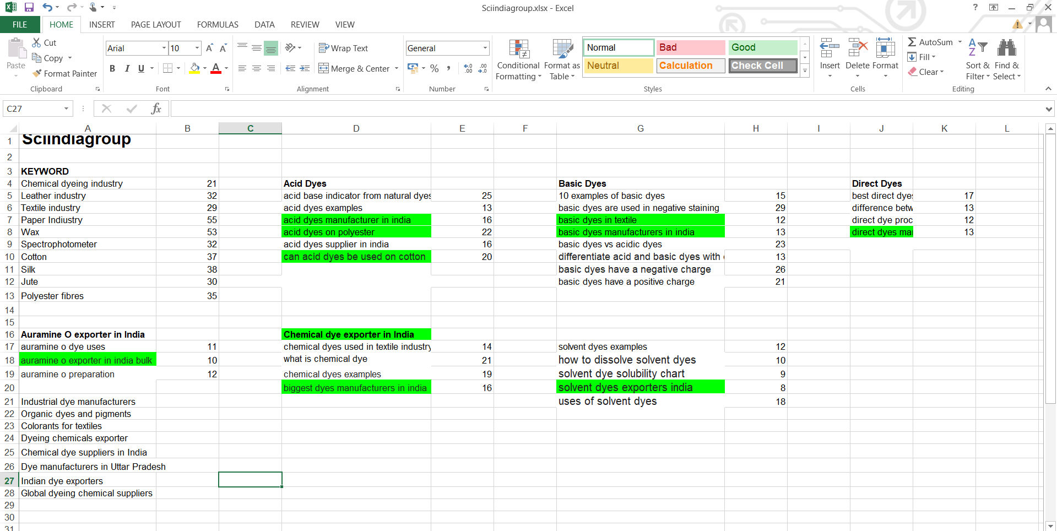Open the PAGE LAYOUT ribbon tab
The width and height of the screenshot is (1057, 531).
(156, 25)
